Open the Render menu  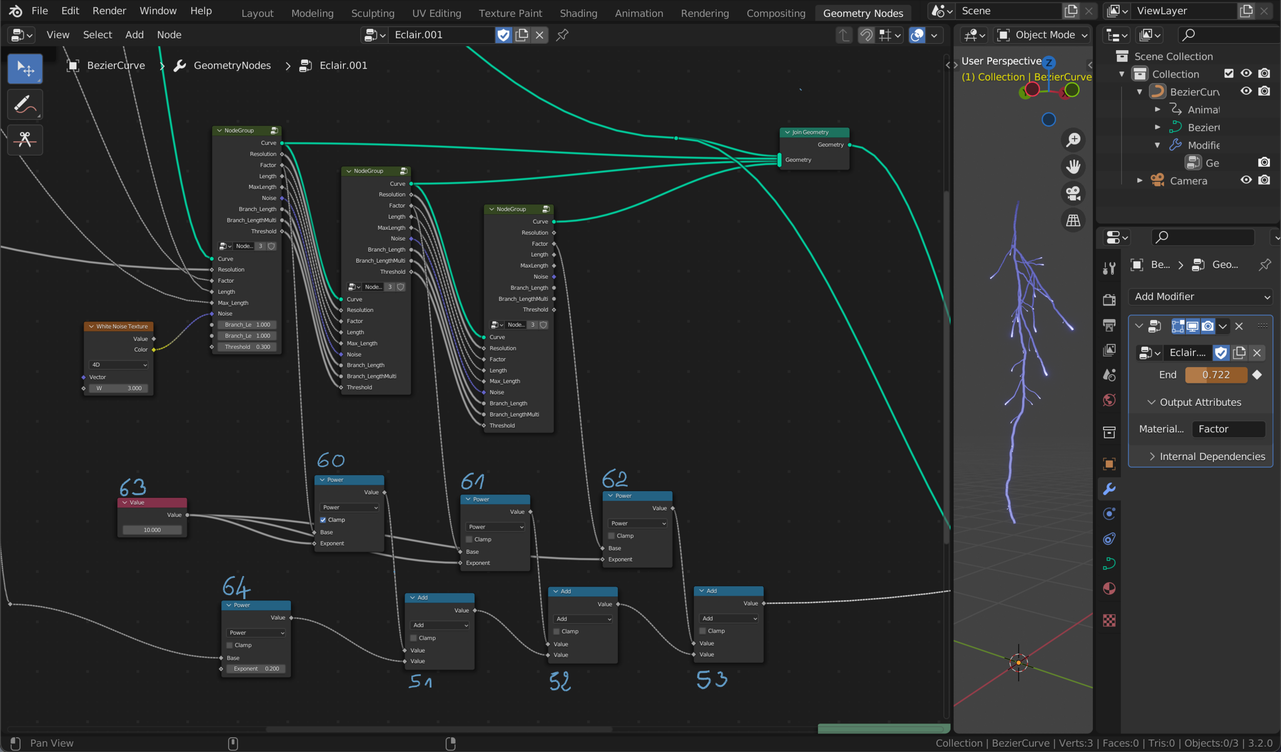[109, 11]
